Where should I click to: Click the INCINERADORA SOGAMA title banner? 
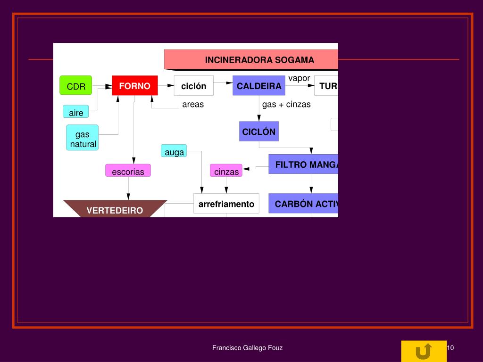coord(251,60)
